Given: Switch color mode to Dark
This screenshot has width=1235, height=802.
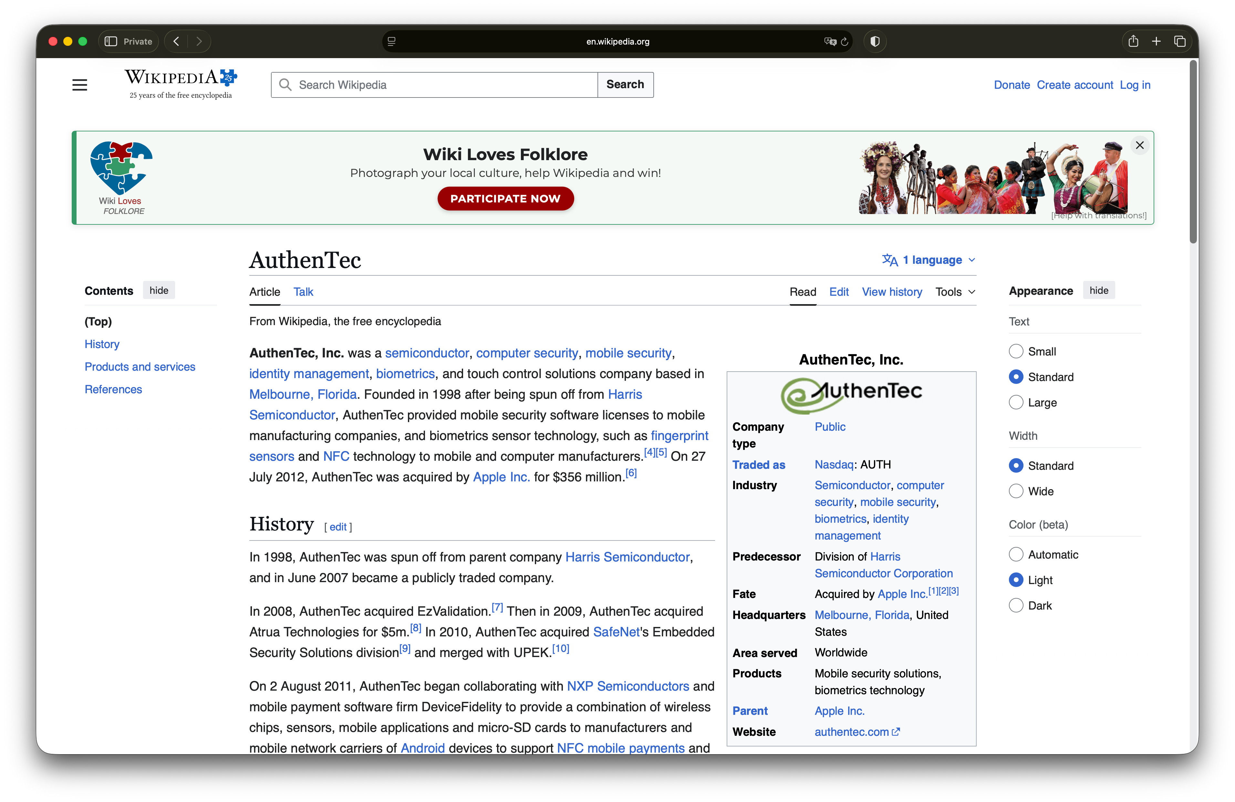Looking at the screenshot, I should point(1016,605).
